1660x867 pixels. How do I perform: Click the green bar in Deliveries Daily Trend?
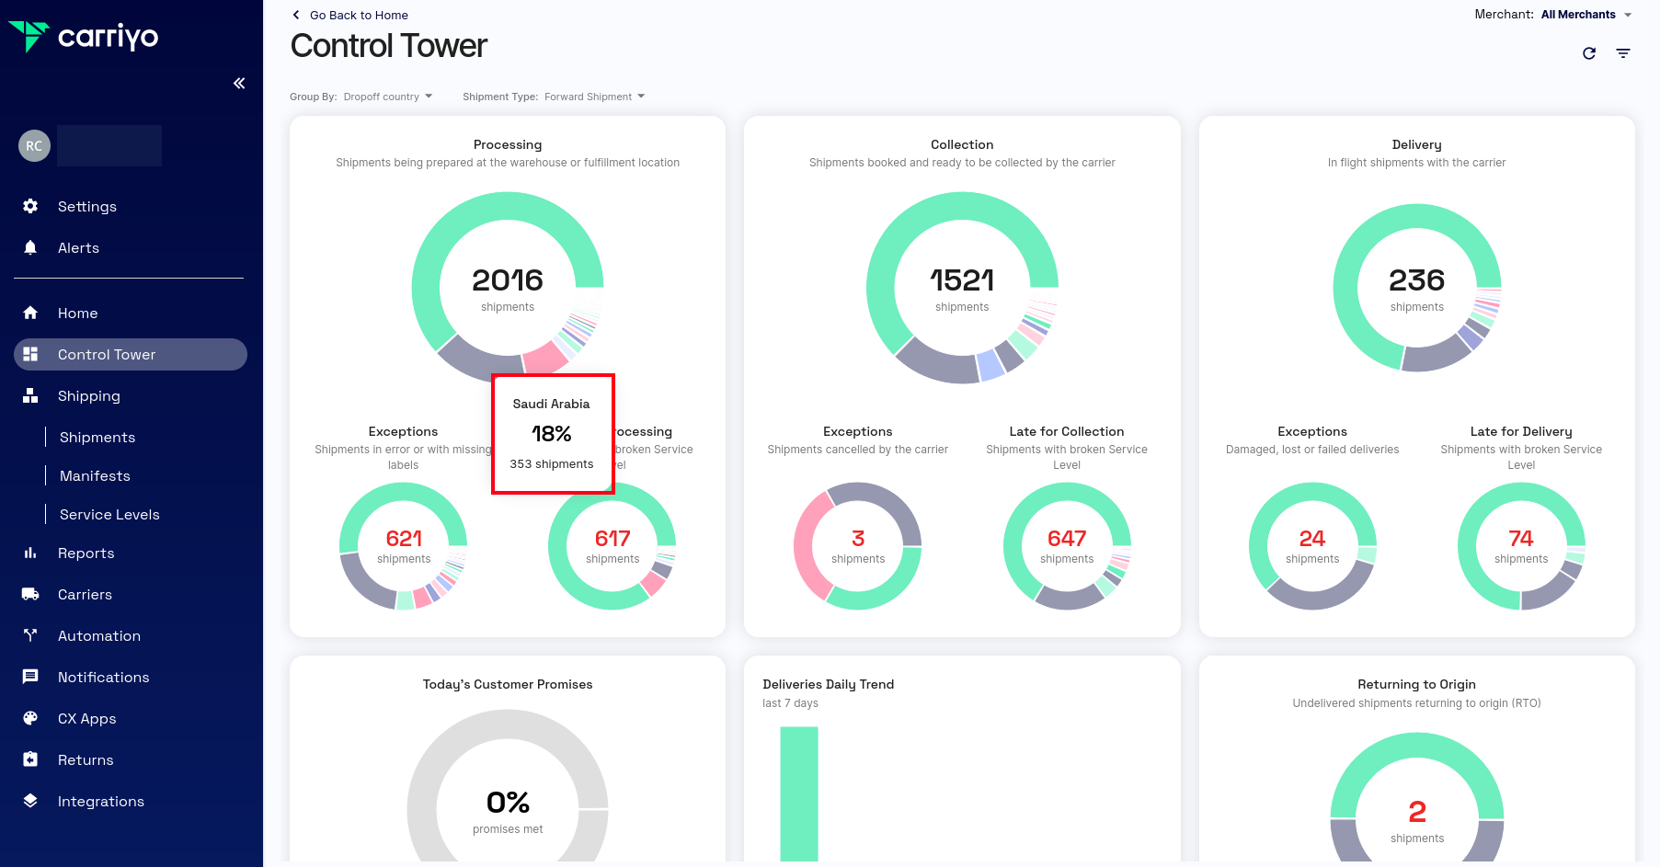point(799,794)
